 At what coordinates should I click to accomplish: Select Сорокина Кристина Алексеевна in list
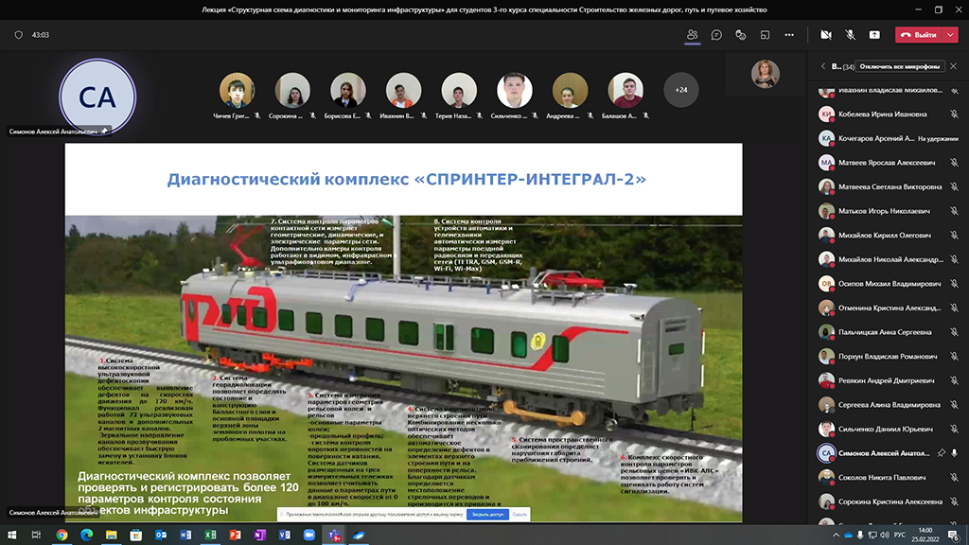coord(888,501)
